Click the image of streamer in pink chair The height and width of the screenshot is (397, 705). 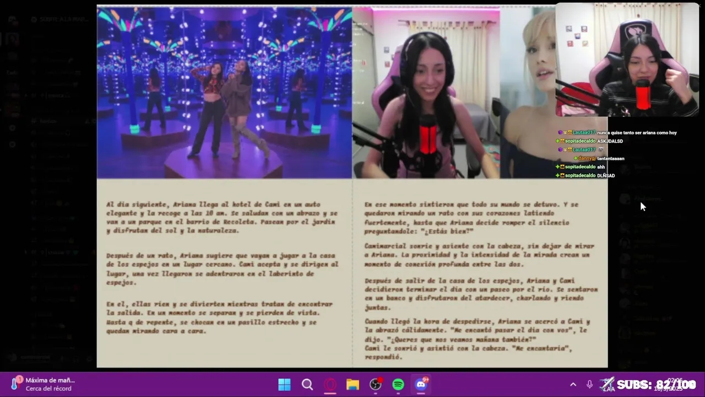click(426, 93)
